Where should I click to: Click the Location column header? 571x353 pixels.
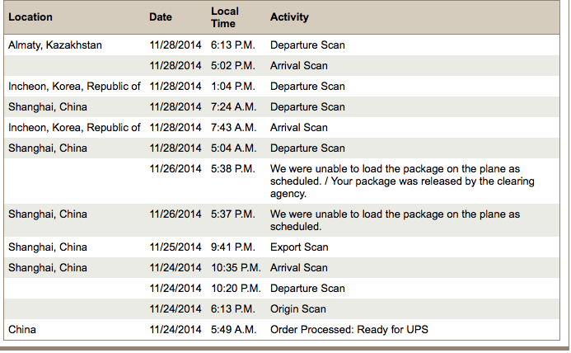(30, 17)
